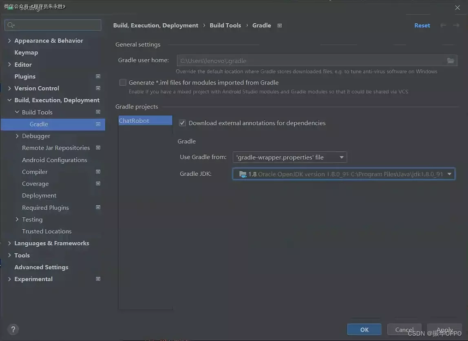The width and height of the screenshot is (468, 341).
Task: Uncheck Download external annotations for dependencies
Action: [x=182, y=123]
